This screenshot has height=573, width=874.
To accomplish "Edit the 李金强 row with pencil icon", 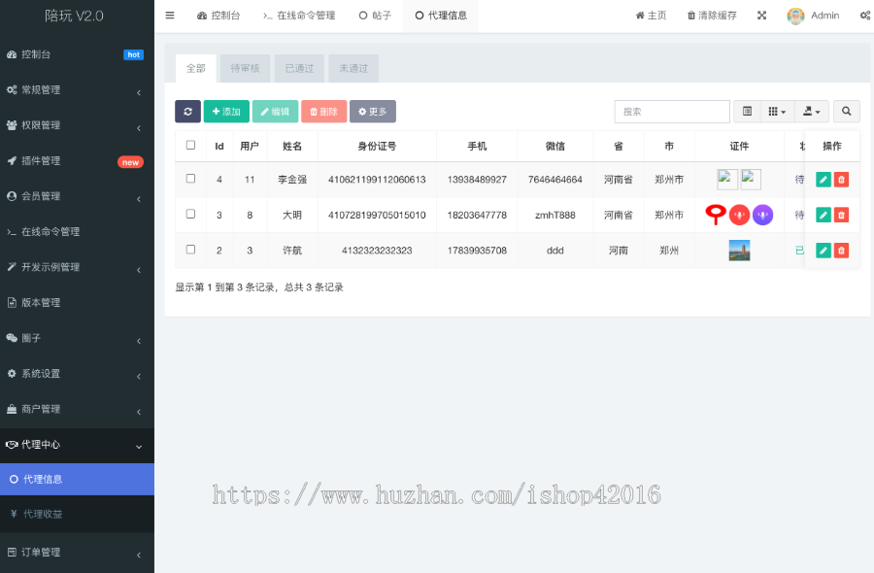I will pyautogui.click(x=824, y=180).
